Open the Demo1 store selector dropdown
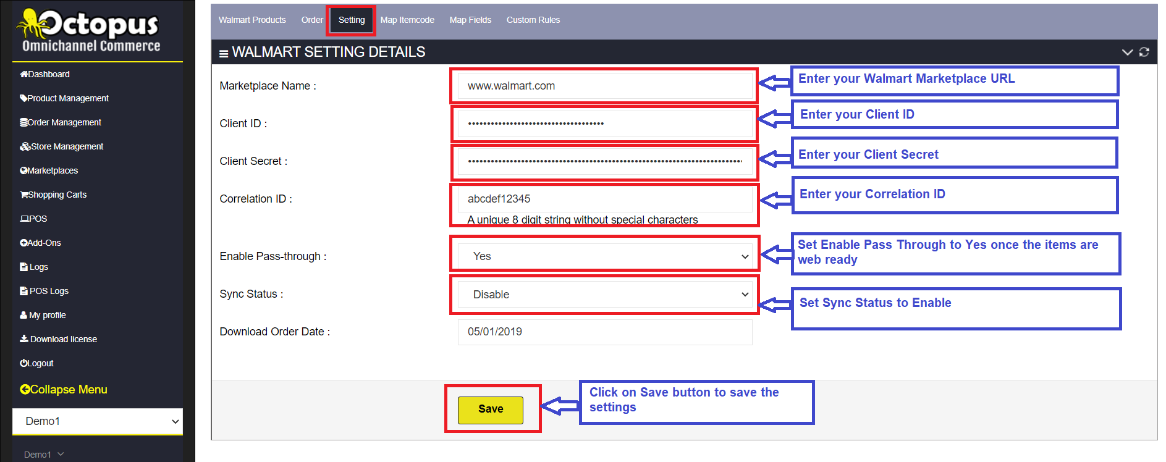This screenshot has height=462, width=1166. [98, 421]
